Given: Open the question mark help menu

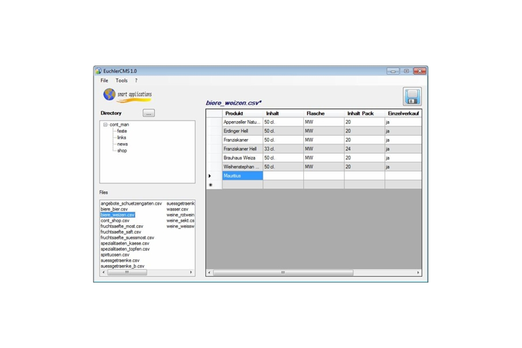Looking at the screenshot, I should (x=136, y=80).
